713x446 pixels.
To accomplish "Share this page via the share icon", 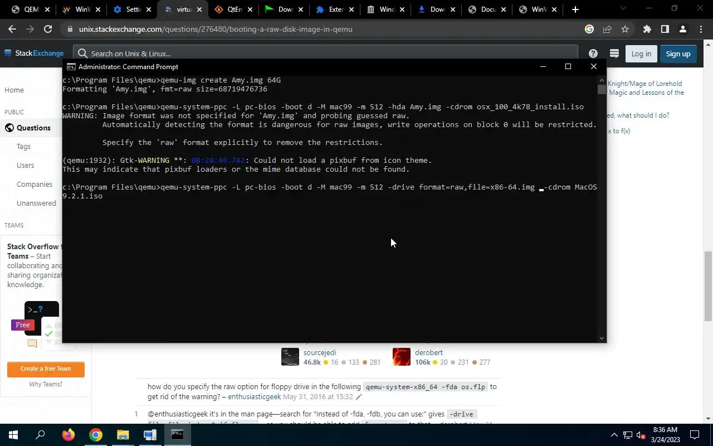I will point(607,29).
